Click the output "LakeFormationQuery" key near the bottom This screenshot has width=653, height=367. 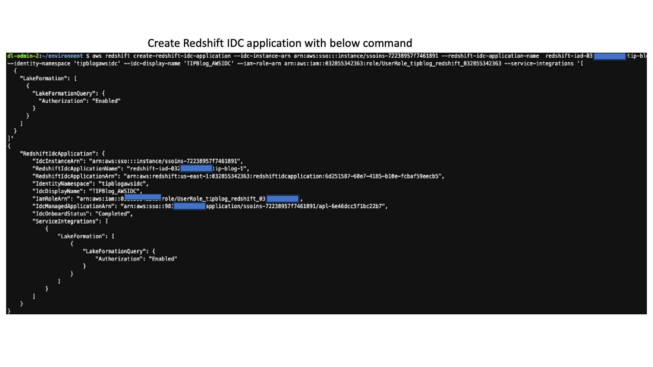[114, 251]
